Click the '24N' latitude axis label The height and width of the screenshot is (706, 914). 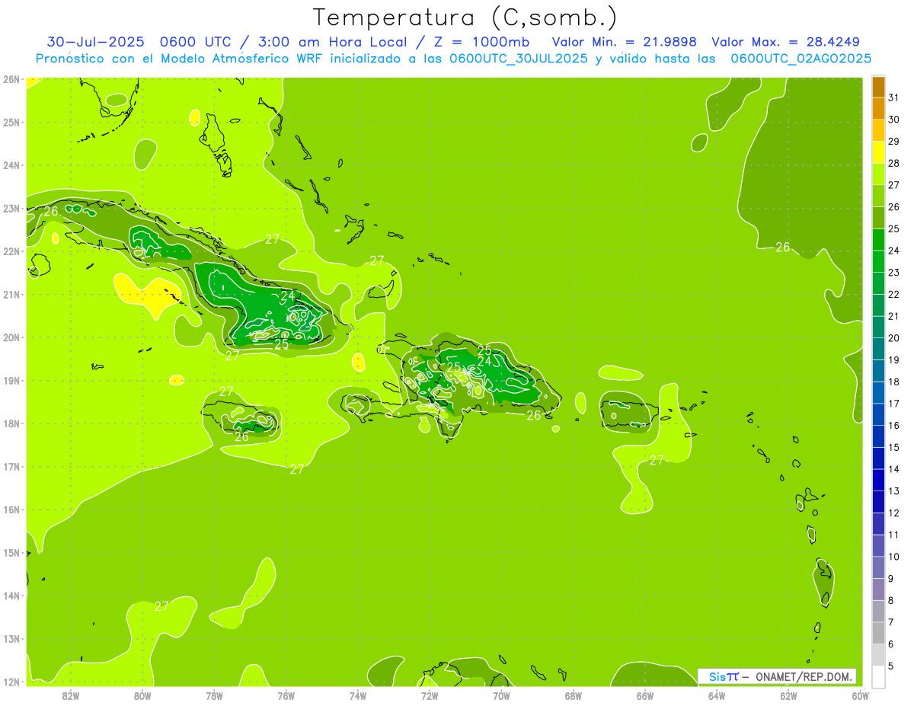click(11, 165)
